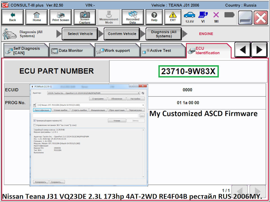Image resolution: width=270 pixels, height=202 pixels.
Task: Click the Сохранить... button
Action: [57, 182]
